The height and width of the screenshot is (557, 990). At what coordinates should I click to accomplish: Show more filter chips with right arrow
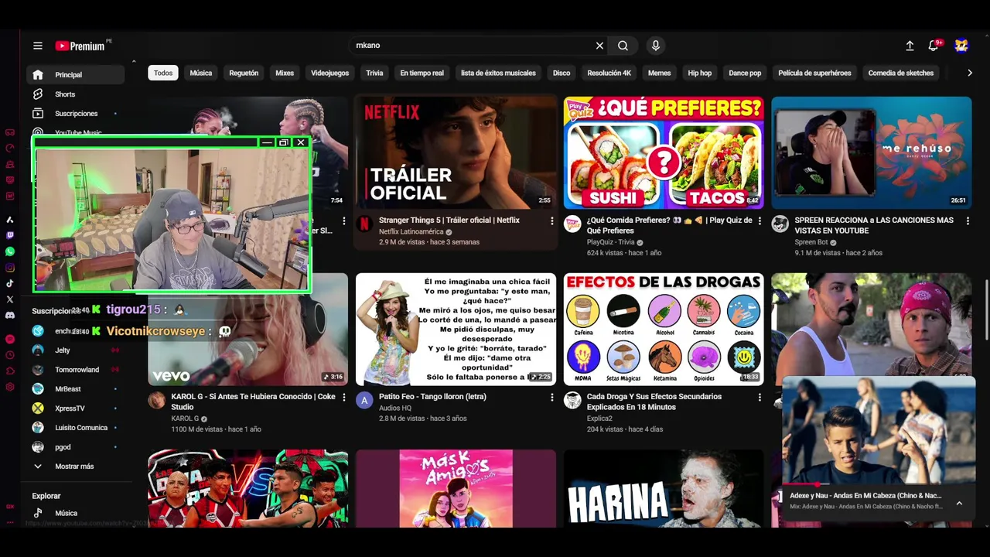pyautogui.click(x=970, y=73)
